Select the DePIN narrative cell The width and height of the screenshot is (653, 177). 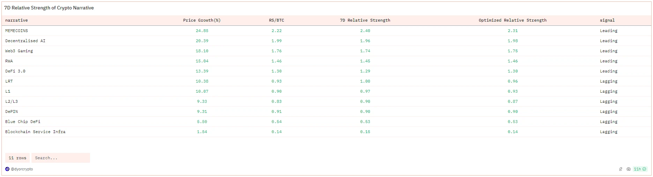click(x=11, y=111)
